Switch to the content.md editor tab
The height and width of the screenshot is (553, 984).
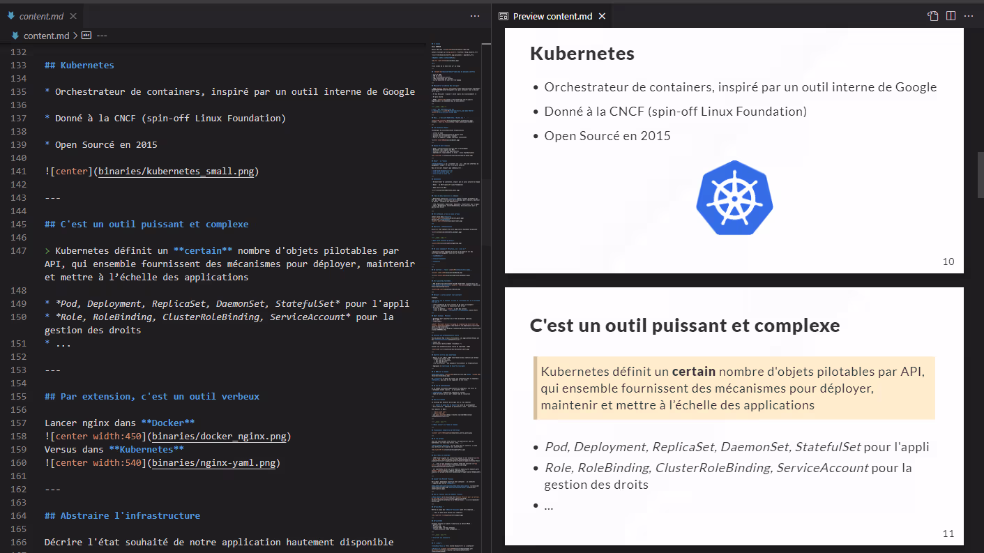point(41,16)
